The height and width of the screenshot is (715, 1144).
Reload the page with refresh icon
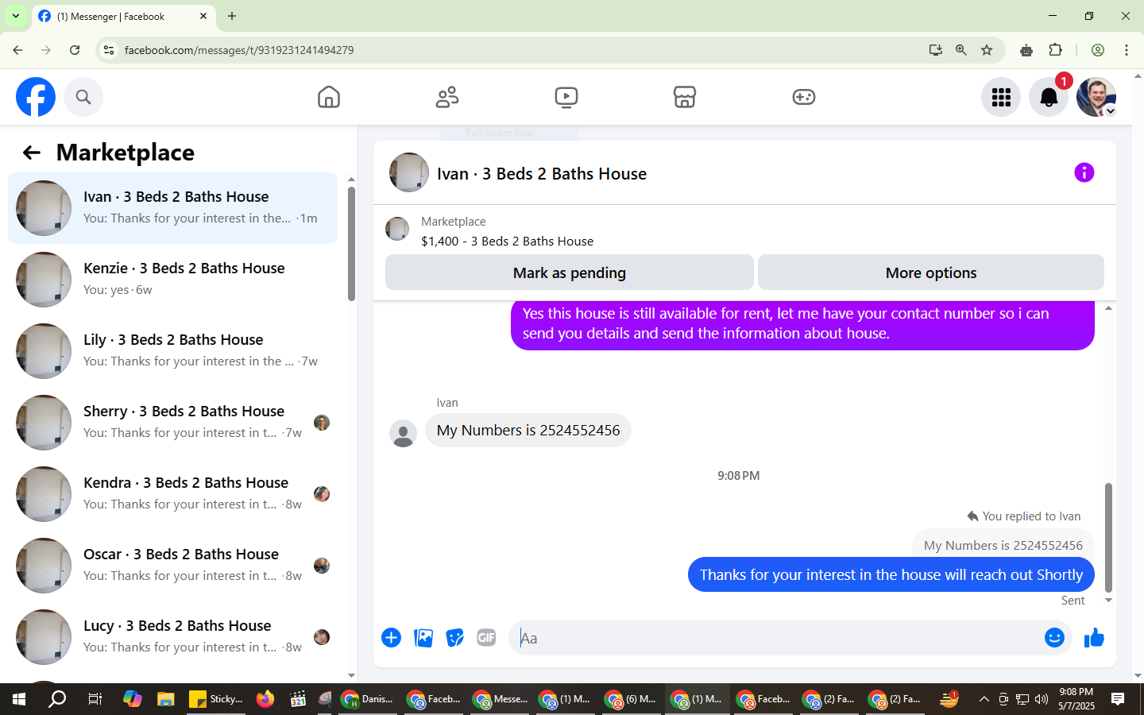(75, 50)
